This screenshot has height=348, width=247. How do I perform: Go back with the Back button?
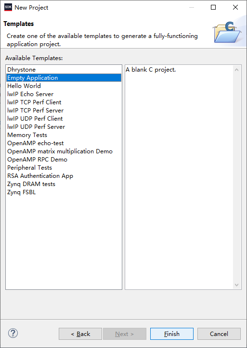click(x=80, y=334)
